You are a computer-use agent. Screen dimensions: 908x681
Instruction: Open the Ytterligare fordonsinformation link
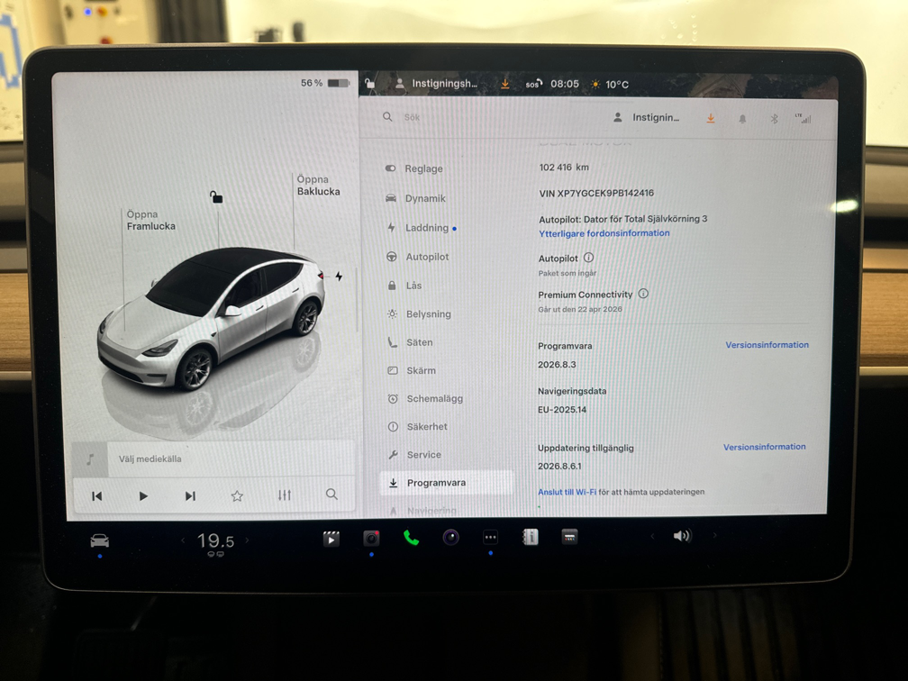(604, 233)
